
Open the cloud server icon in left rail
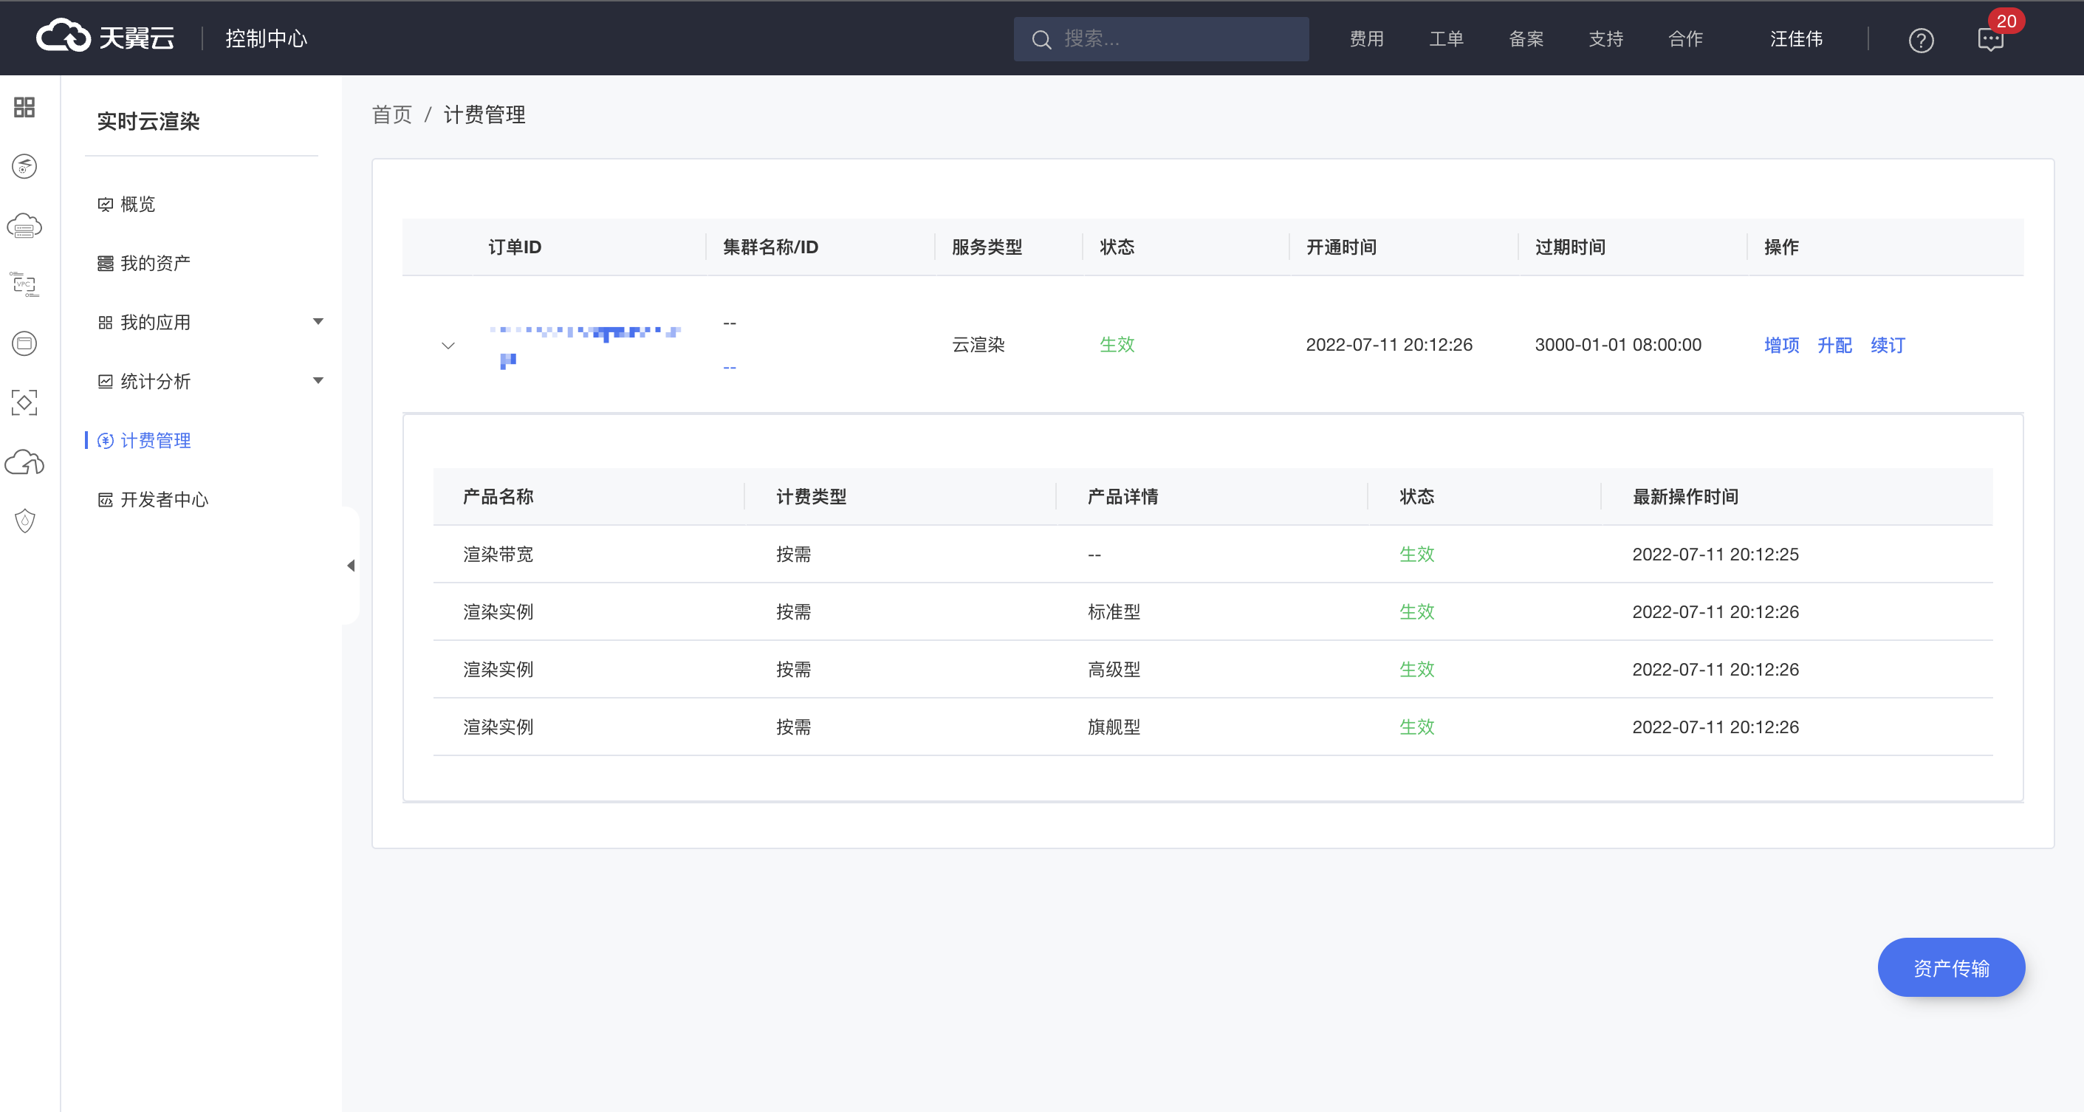click(x=24, y=226)
